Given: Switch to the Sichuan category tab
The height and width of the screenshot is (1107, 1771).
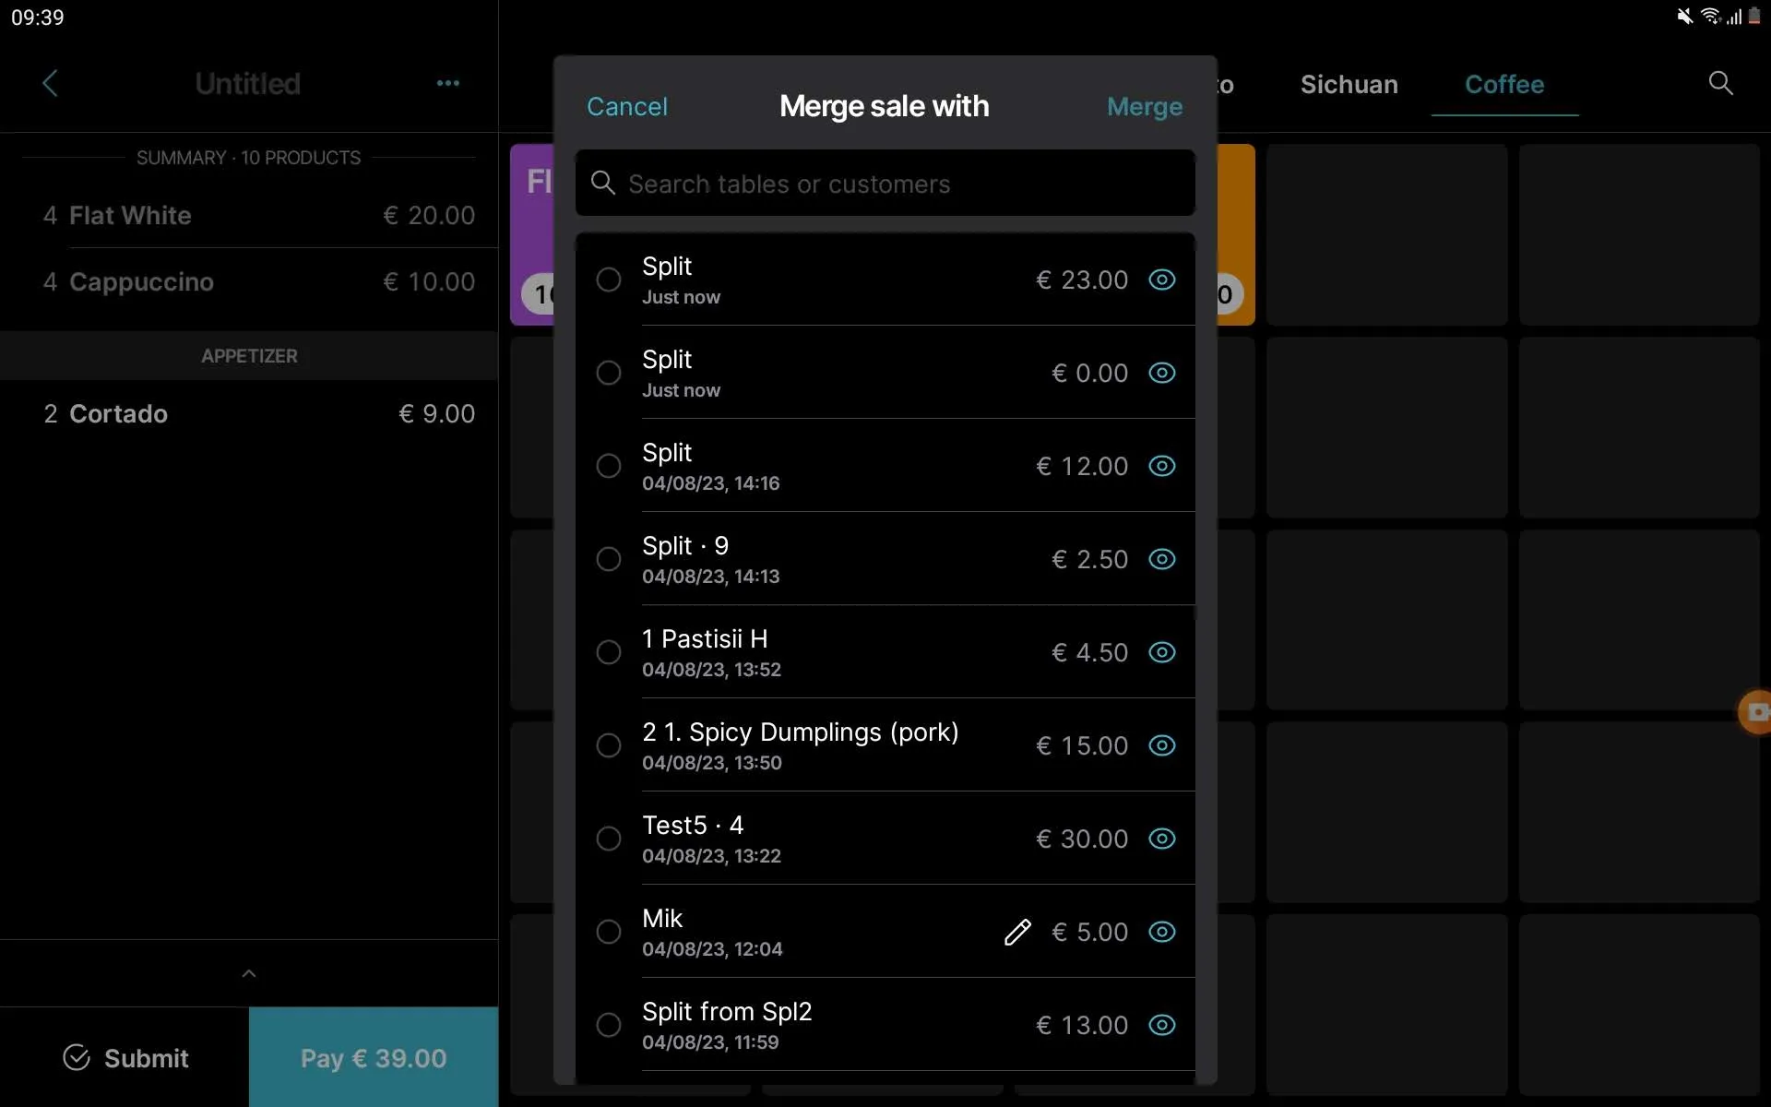Looking at the screenshot, I should point(1349,85).
